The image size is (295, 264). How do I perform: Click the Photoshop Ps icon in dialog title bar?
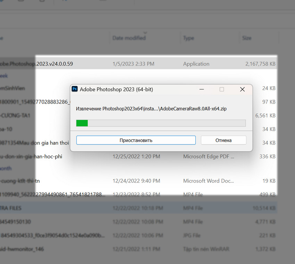(x=75, y=89)
